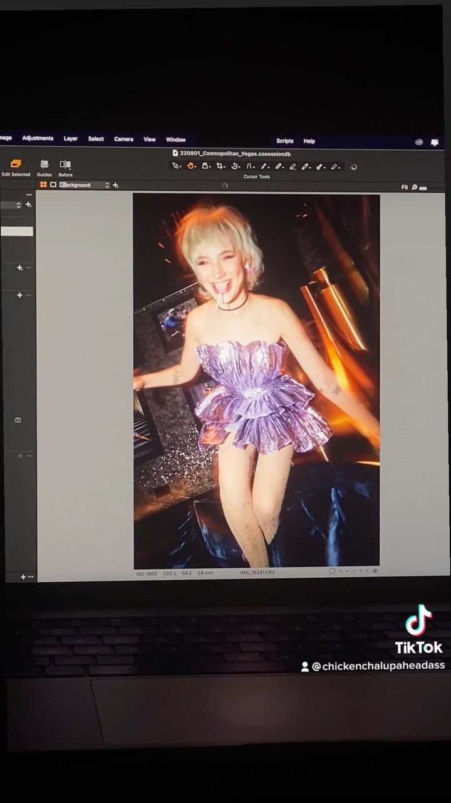This screenshot has width=451, height=803.
Task: Toggle the Before view comparison
Action: (65, 164)
